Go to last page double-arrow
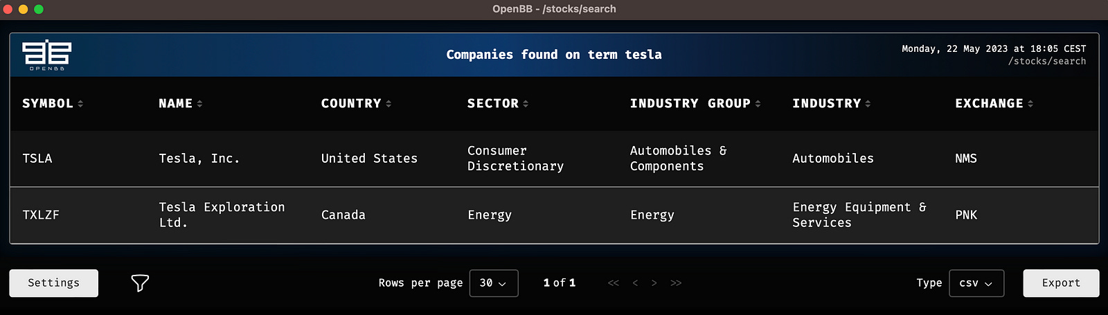 pos(676,283)
